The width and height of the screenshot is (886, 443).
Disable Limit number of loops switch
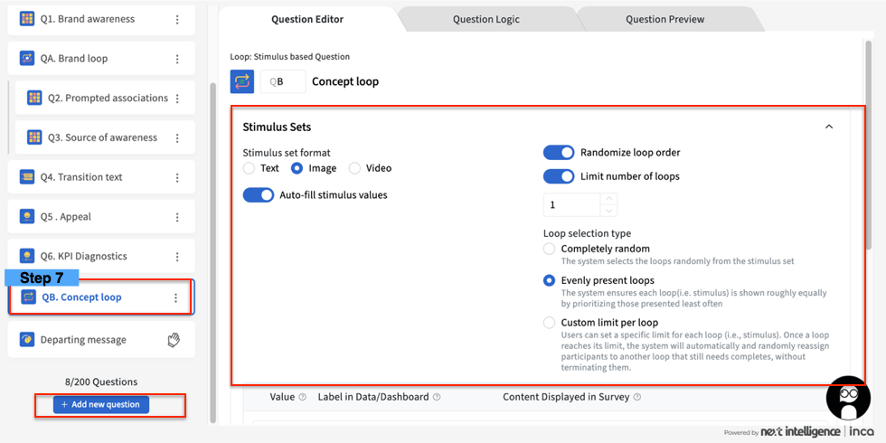(559, 176)
